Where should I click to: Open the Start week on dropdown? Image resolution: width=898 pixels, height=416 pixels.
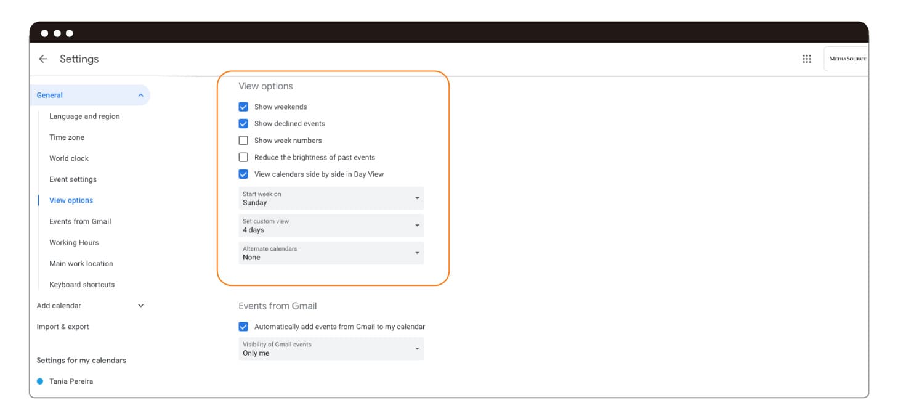(331, 198)
